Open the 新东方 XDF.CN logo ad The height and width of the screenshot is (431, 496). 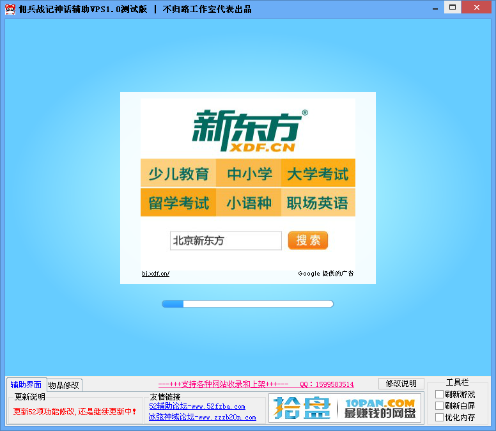pos(249,130)
